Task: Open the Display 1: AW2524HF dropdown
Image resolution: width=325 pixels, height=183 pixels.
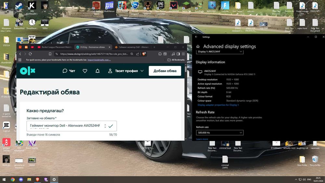Action: [220, 52]
